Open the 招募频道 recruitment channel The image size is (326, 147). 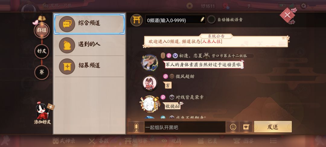89,66
